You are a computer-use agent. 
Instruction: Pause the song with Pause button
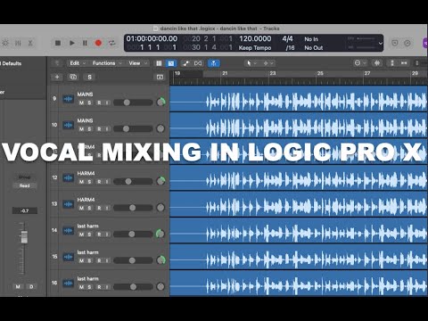tap(85, 43)
